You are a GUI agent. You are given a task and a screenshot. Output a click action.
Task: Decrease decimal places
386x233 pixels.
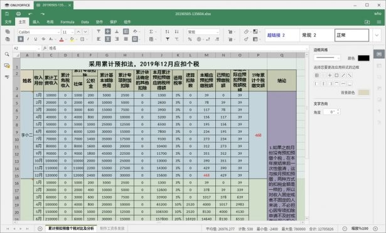(x=208, y=39)
